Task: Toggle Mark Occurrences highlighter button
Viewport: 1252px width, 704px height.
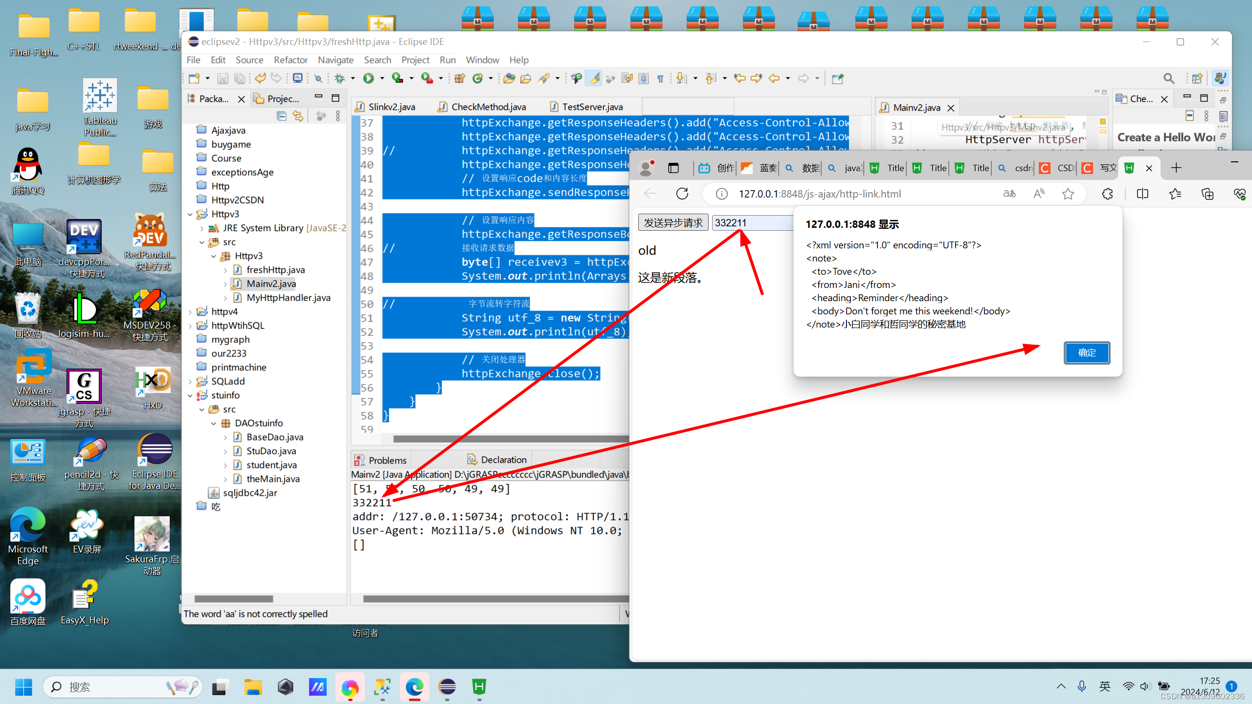Action: coord(594,78)
